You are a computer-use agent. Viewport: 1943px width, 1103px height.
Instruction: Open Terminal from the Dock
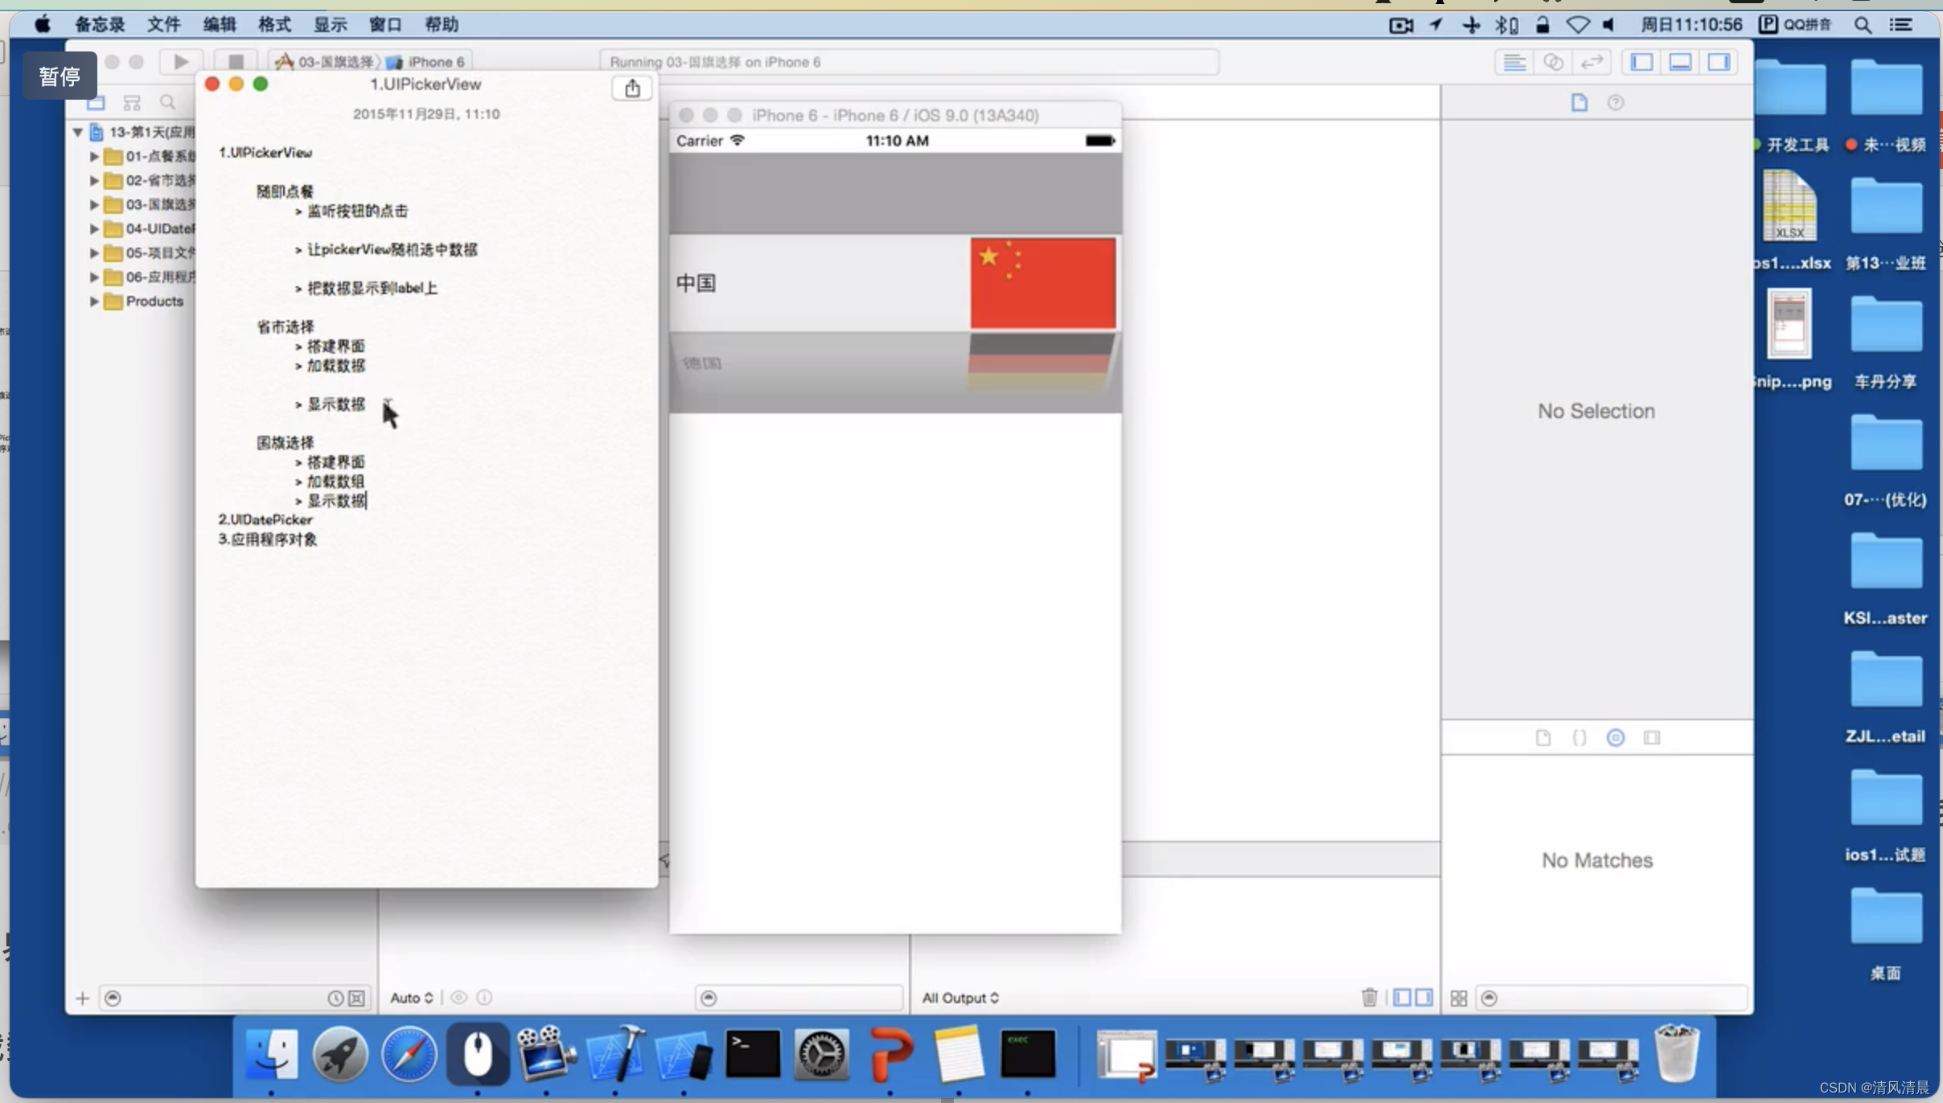pyautogui.click(x=753, y=1054)
